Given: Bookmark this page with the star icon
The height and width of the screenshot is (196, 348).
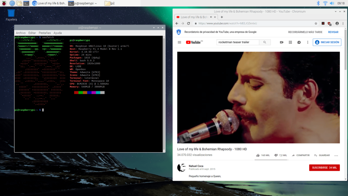Looking at the screenshot, I should (x=316, y=23).
